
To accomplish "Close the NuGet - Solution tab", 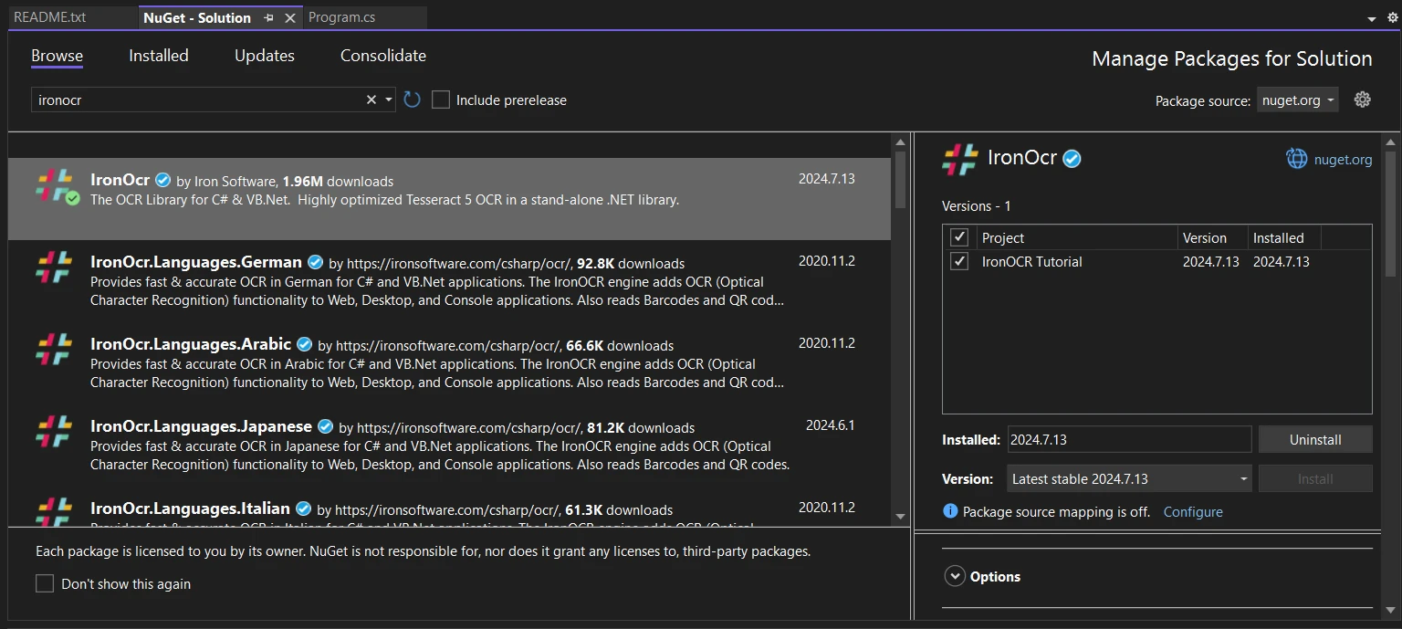I will (x=290, y=17).
